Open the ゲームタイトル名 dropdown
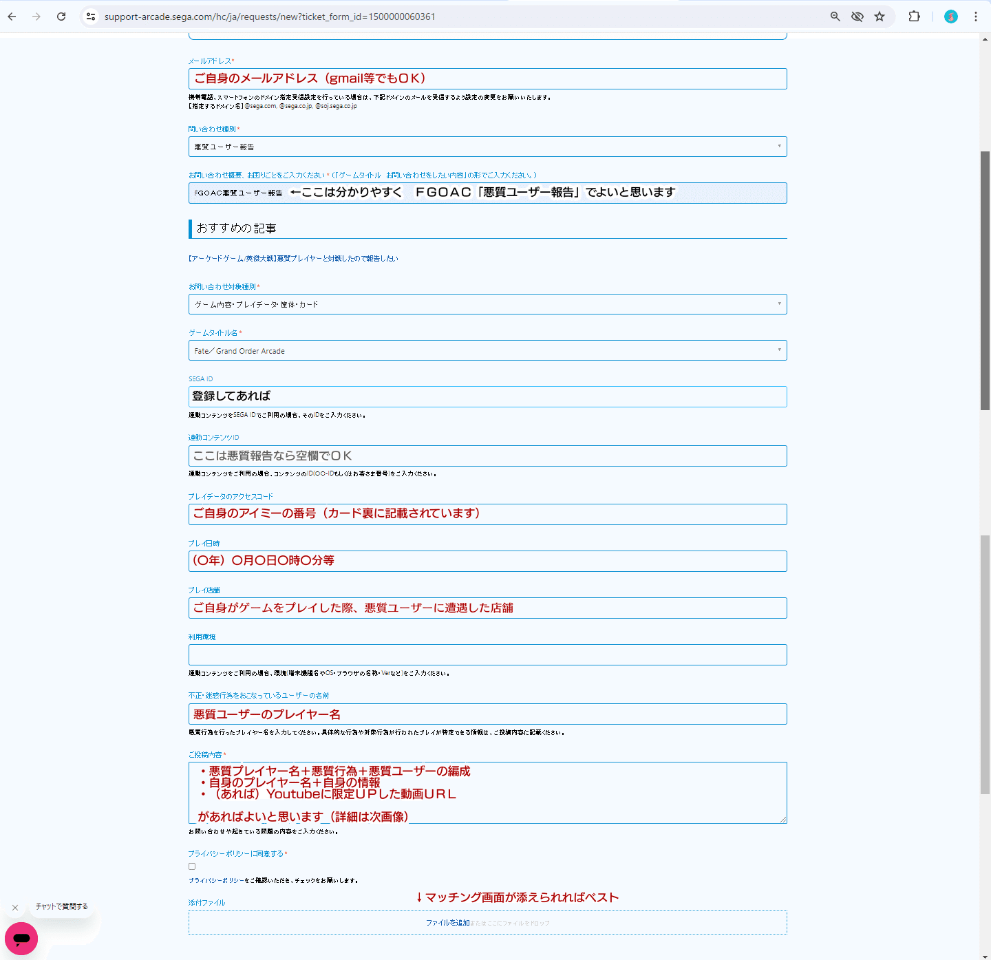Image resolution: width=991 pixels, height=960 pixels. point(487,350)
